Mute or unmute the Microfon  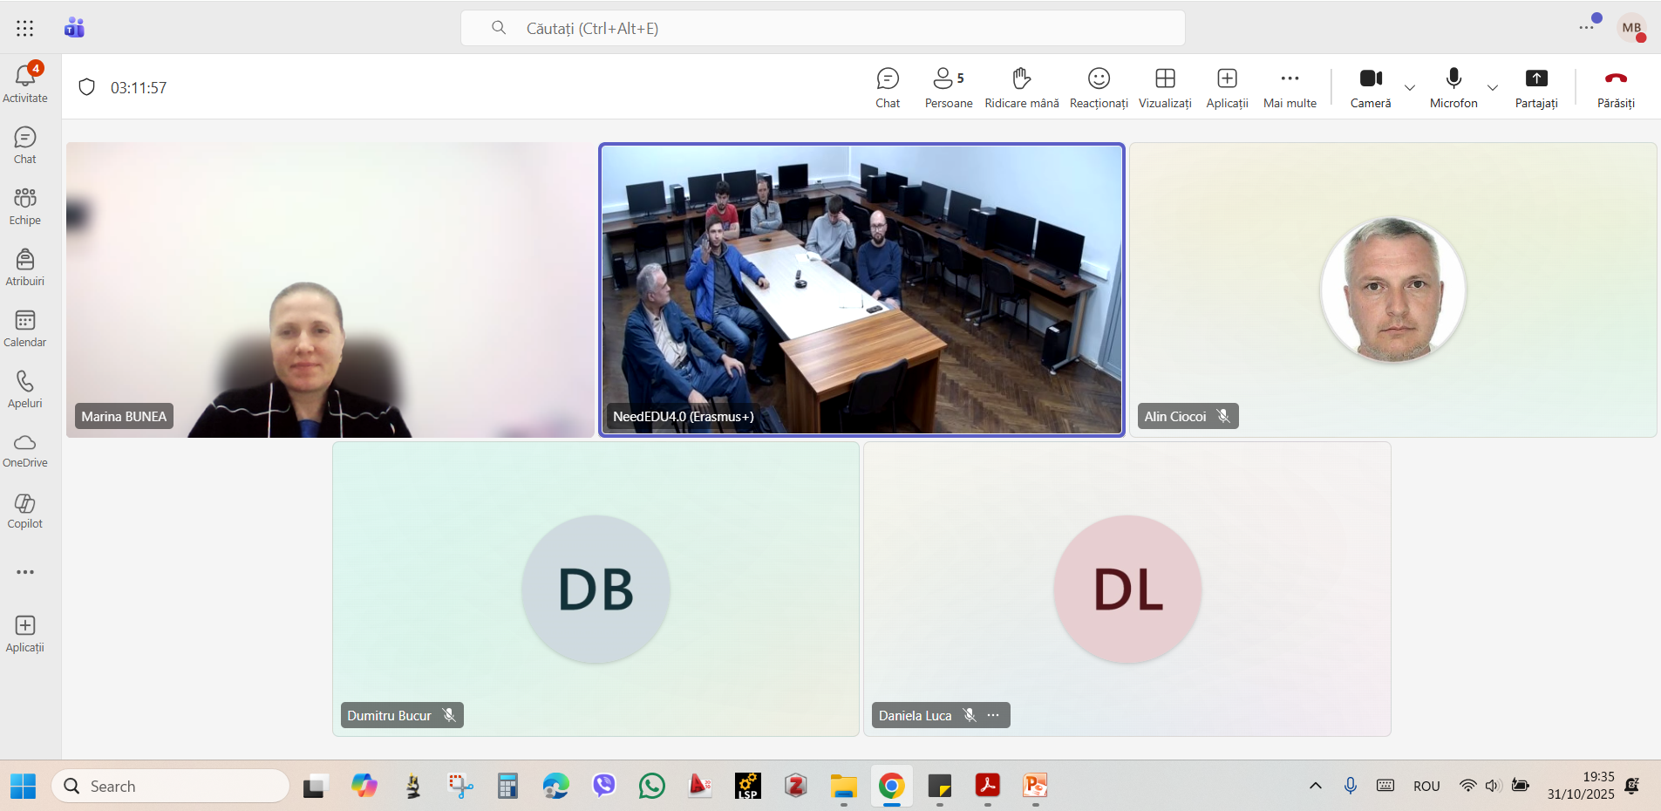1453,88
